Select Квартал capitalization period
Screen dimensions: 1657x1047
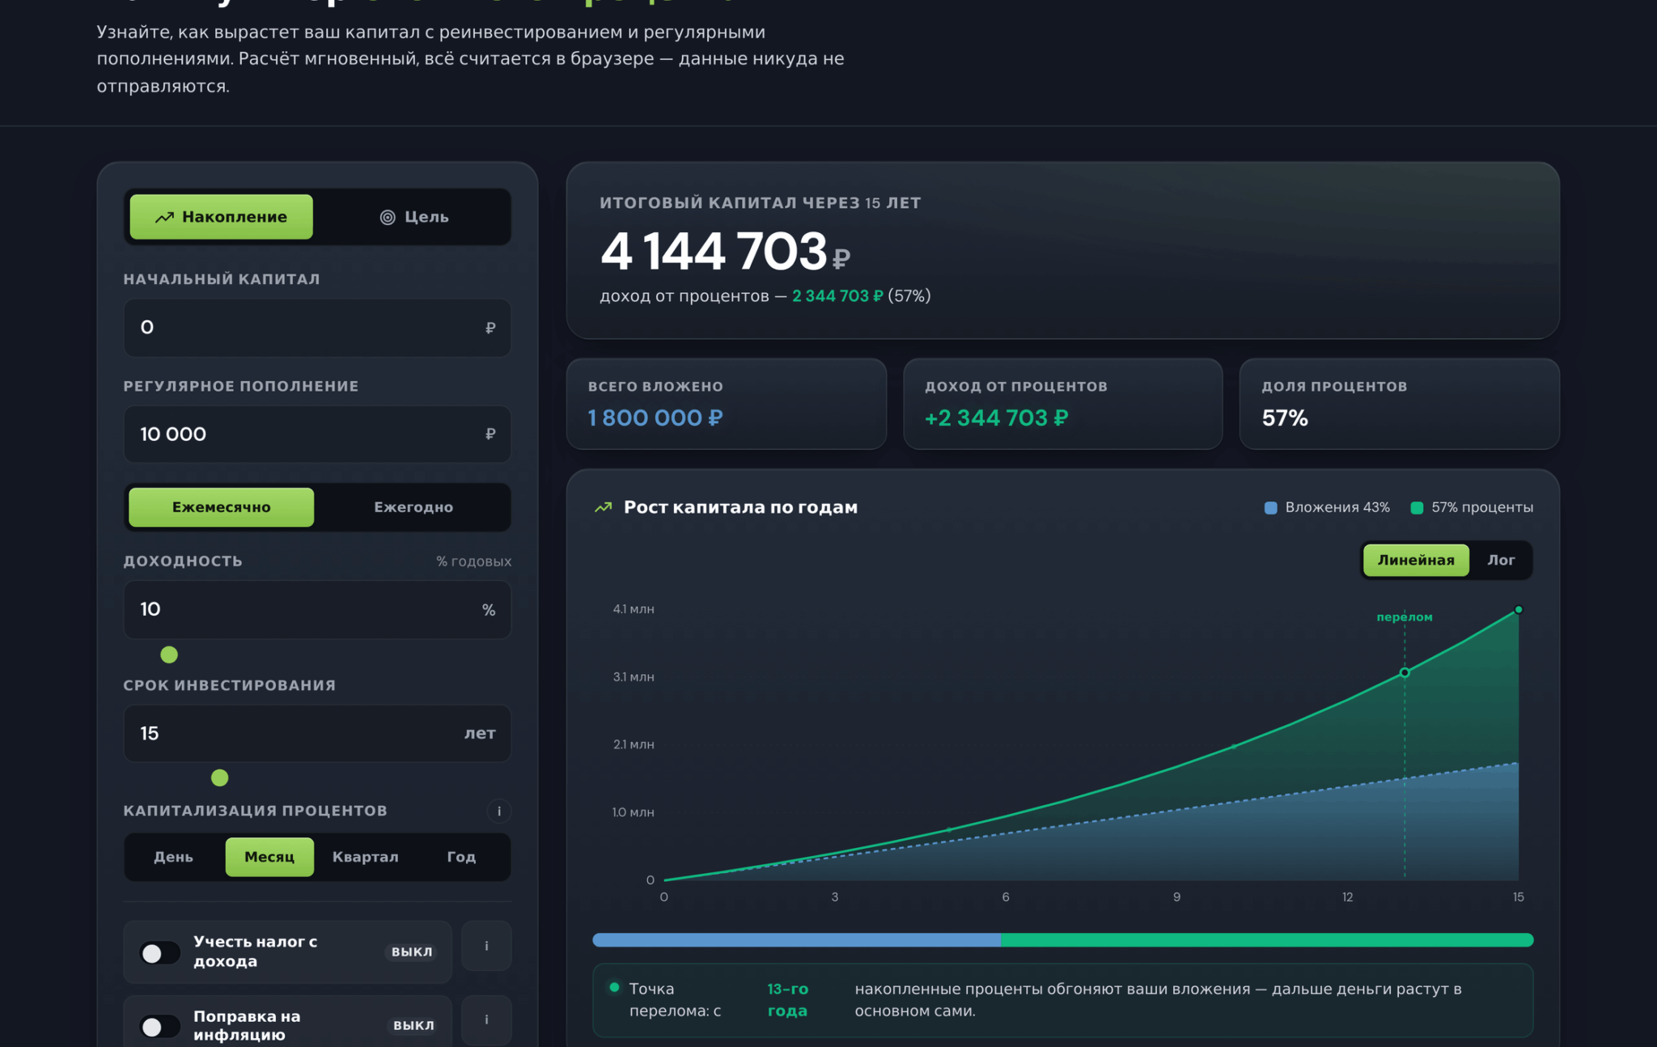point(366,857)
